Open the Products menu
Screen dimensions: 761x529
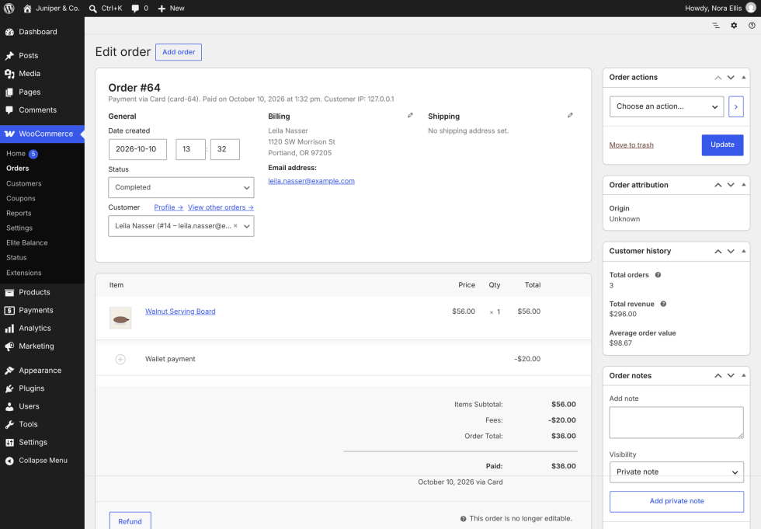tap(42, 292)
